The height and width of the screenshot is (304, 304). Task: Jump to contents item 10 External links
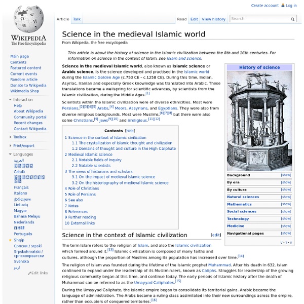point(80,223)
